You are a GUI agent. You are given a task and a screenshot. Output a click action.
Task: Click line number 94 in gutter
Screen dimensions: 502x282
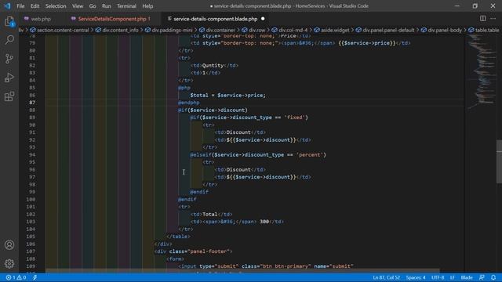32,155
